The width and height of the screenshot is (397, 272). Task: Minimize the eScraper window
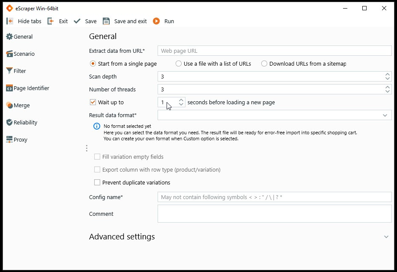click(x=345, y=9)
